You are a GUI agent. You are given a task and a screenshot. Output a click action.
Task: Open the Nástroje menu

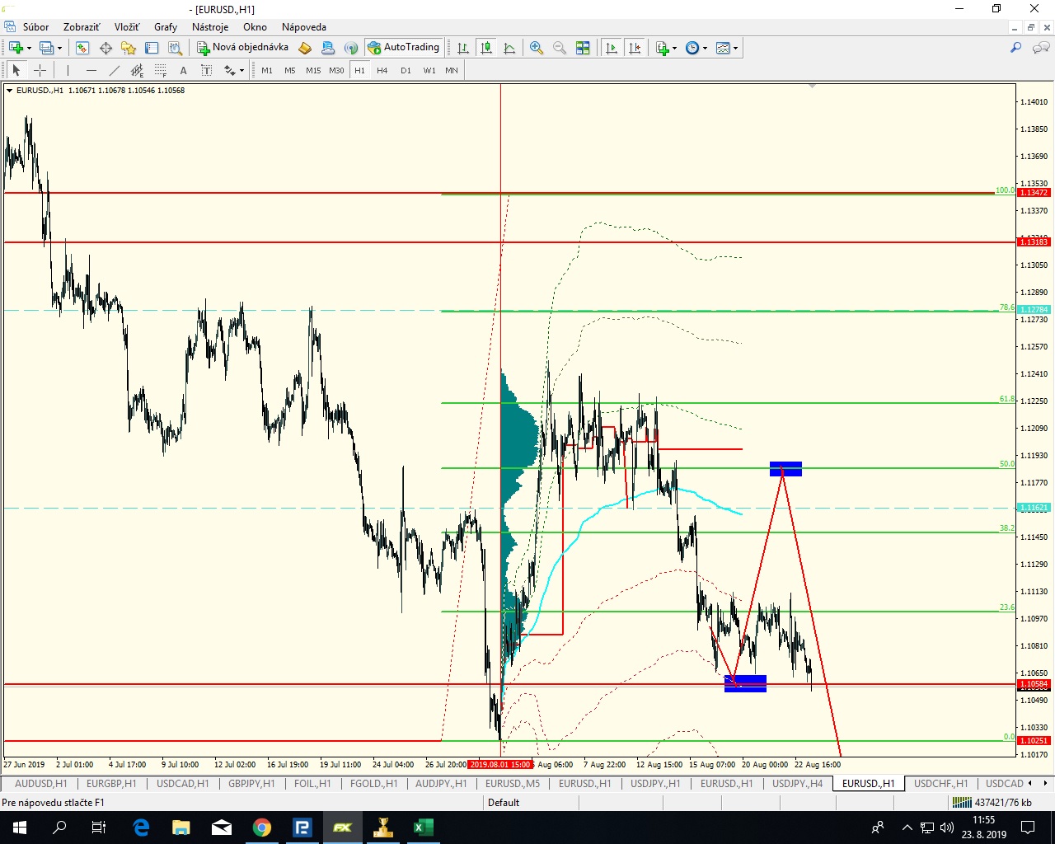(x=210, y=27)
